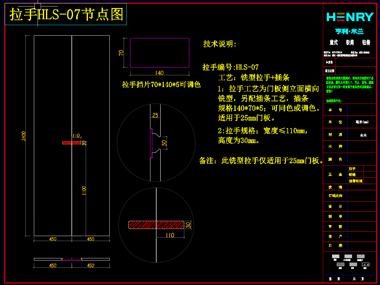380x285 pixels.
Task: Select the 抽屉柜道 hardware row label
Action: [355, 181]
